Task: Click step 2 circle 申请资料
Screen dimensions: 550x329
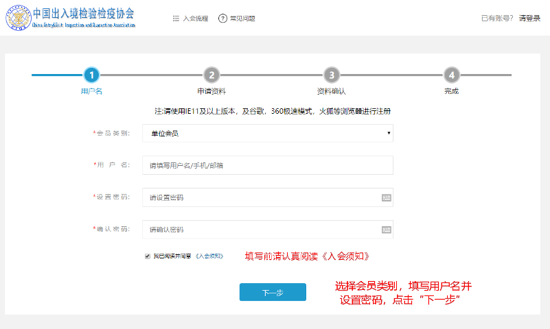Action: [x=211, y=75]
